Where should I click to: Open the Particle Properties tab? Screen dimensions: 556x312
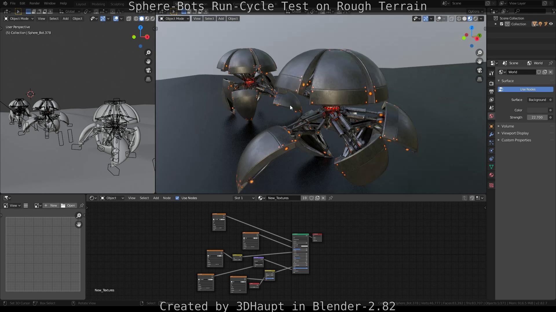click(491, 142)
